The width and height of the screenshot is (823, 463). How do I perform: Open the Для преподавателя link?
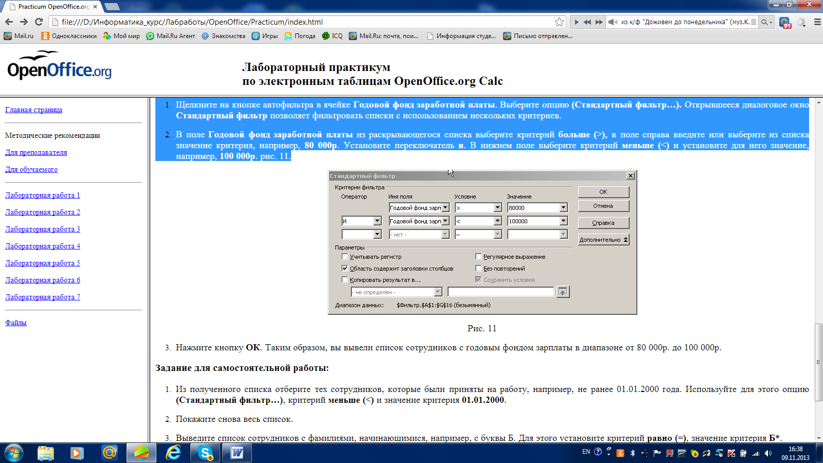36,152
